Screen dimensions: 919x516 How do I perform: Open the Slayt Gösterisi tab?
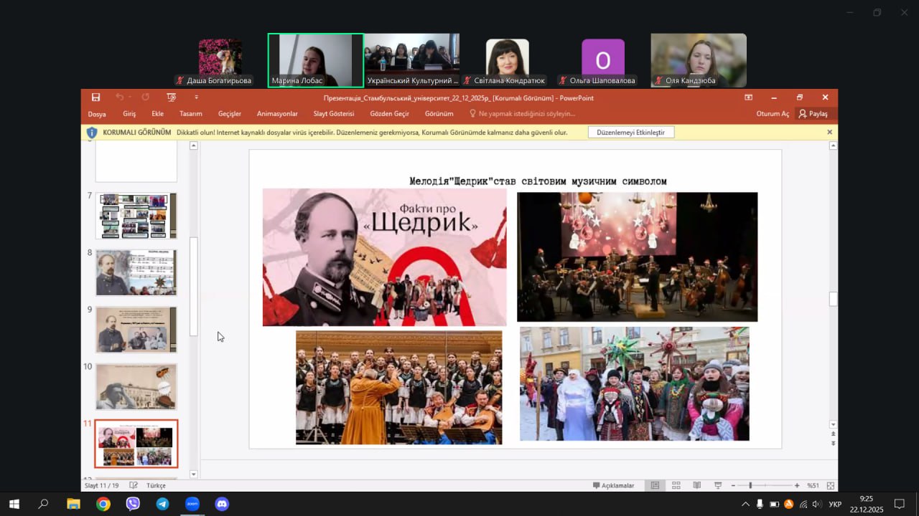[333, 114]
